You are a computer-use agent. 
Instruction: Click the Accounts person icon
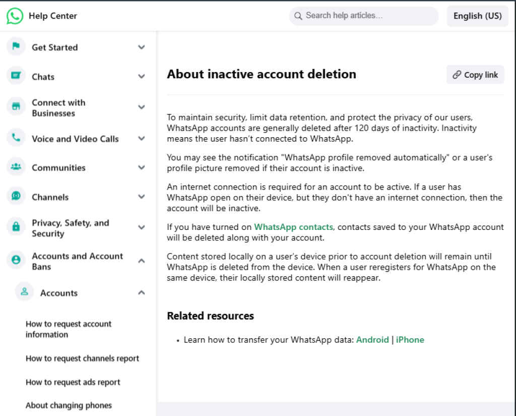[24, 292]
